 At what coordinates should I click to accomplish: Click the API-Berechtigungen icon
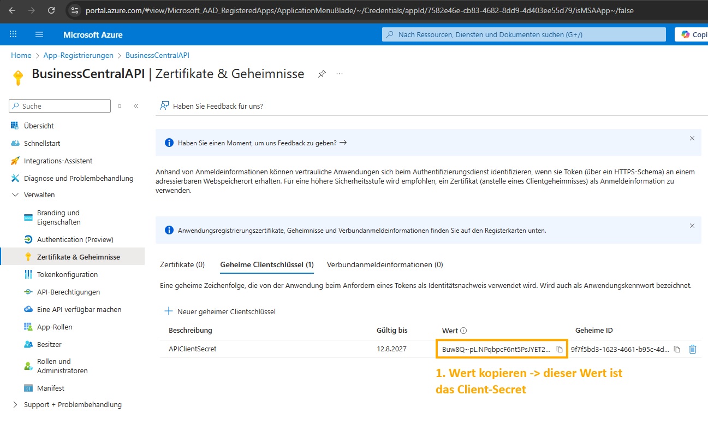click(28, 292)
